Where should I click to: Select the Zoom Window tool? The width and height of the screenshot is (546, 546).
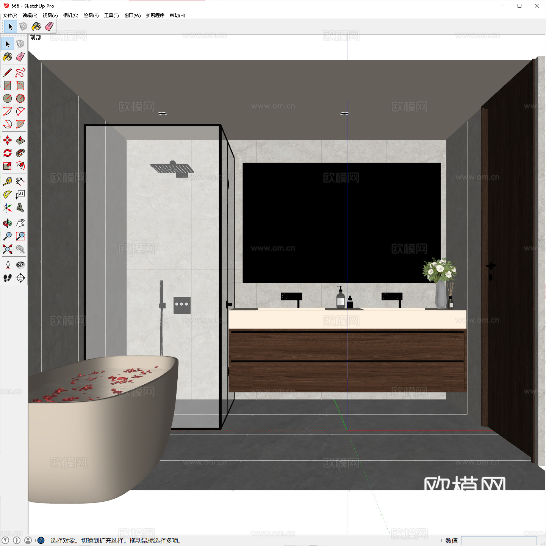point(20,236)
